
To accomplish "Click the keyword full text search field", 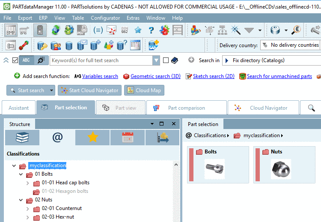I will (x=101, y=60).
